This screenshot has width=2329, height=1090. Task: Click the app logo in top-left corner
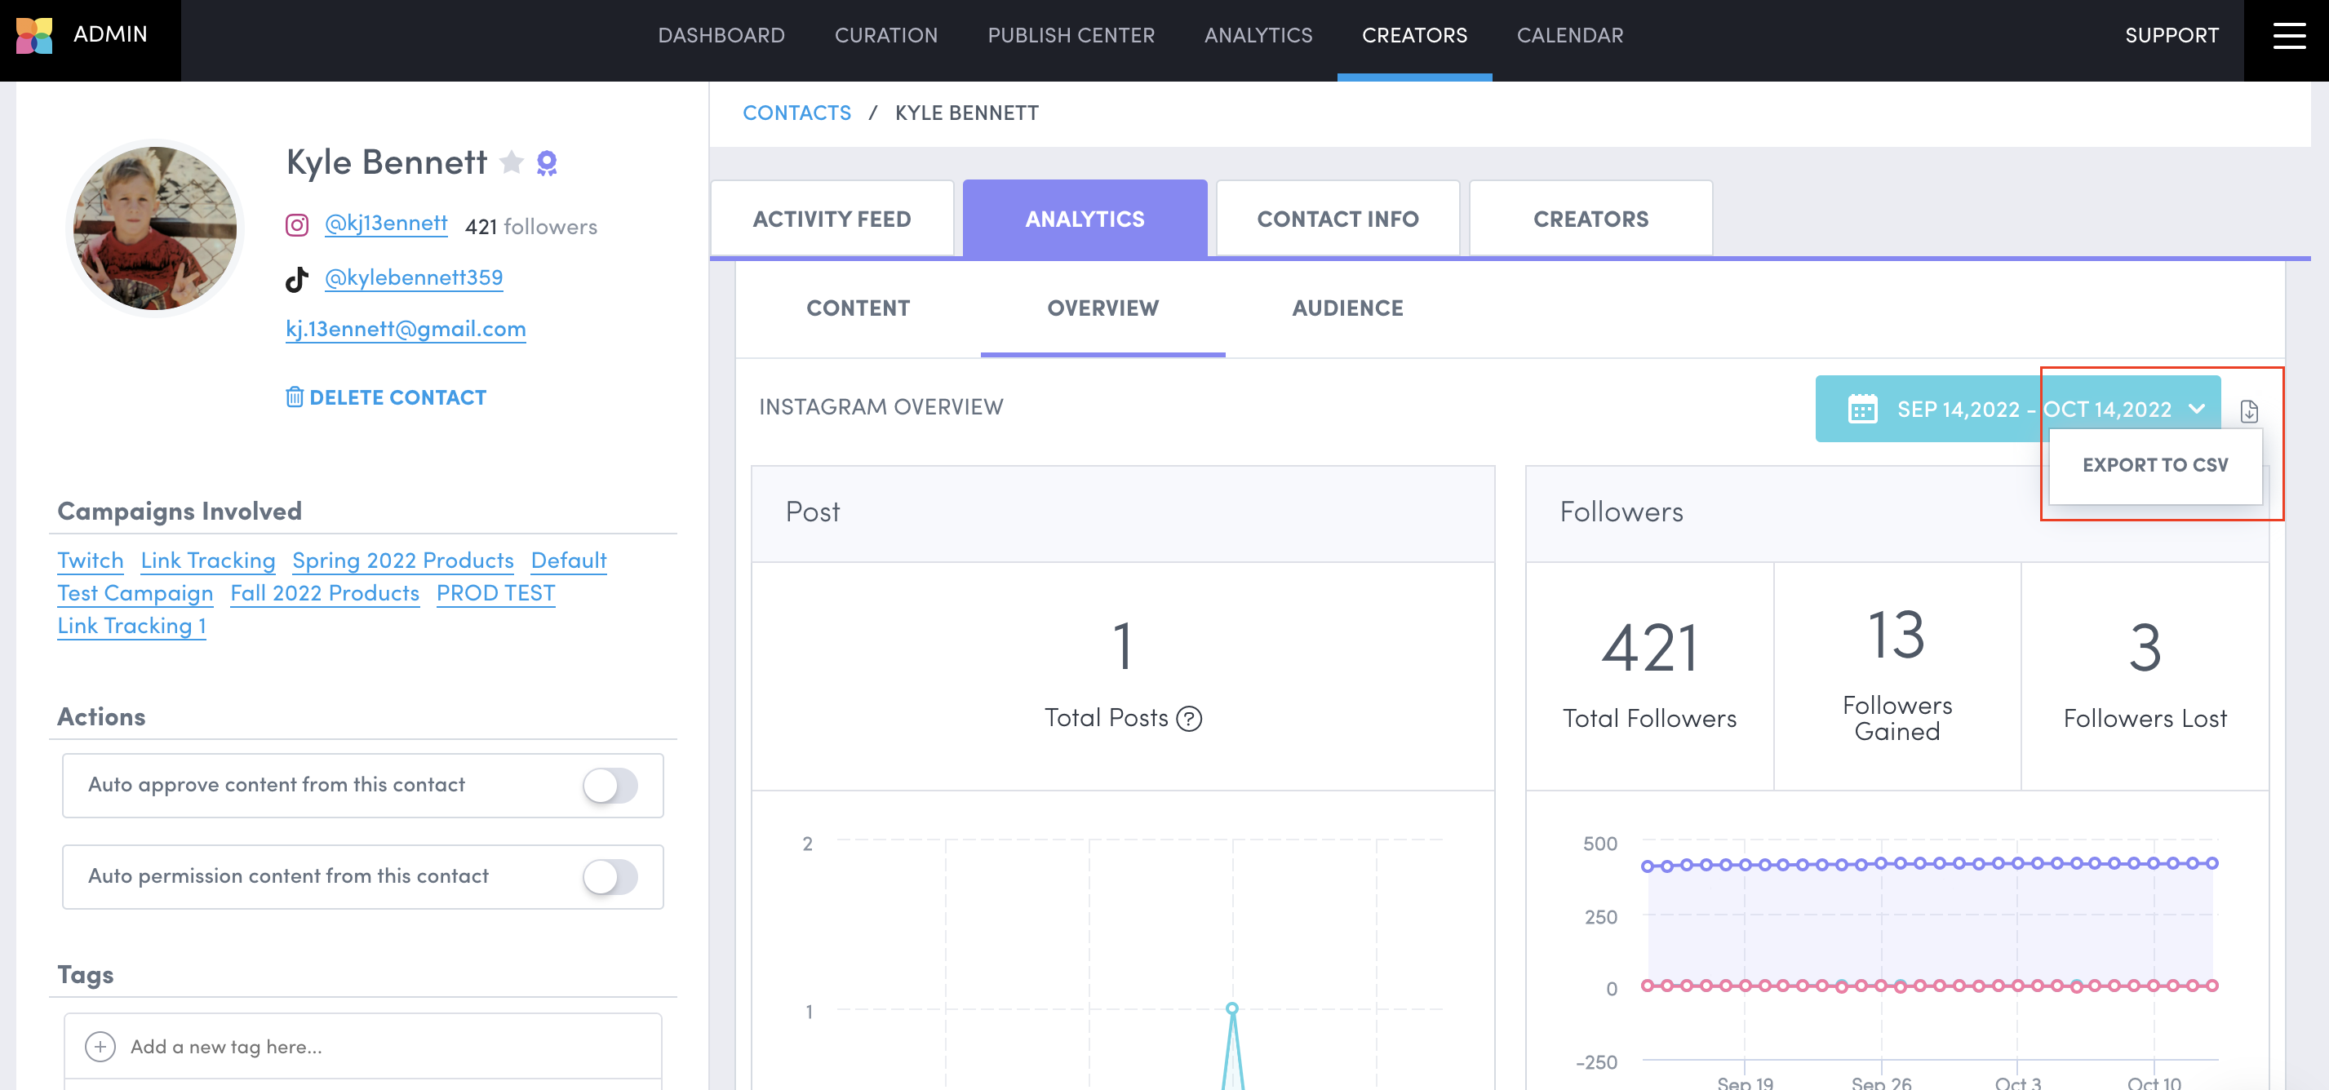pos(34,35)
